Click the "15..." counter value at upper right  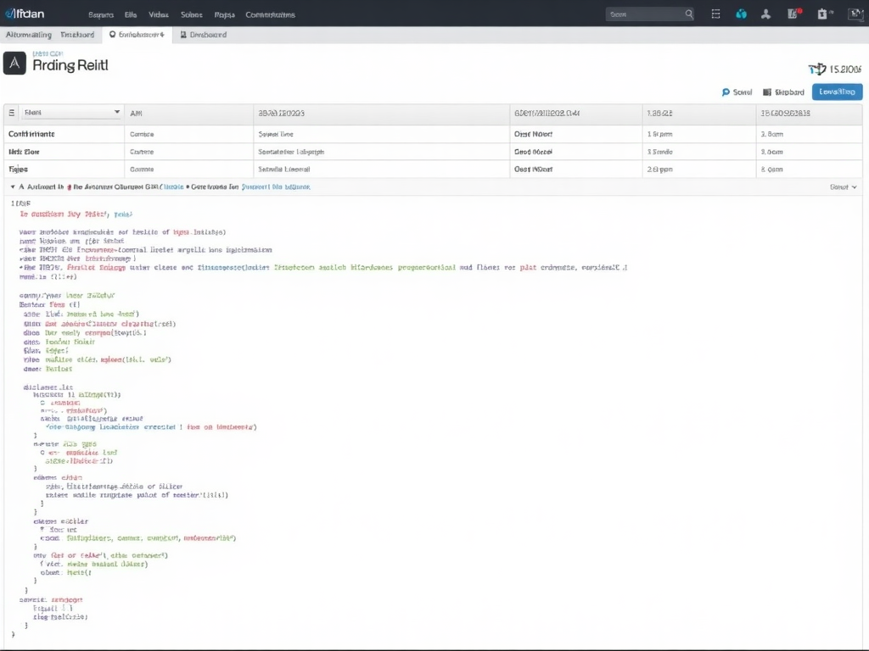point(845,70)
